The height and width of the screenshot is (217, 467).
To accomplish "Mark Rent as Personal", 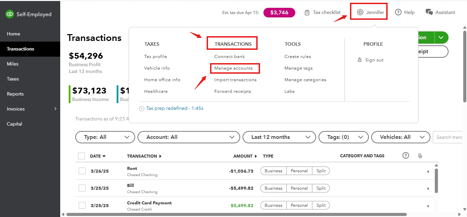I will tap(299, 171).
